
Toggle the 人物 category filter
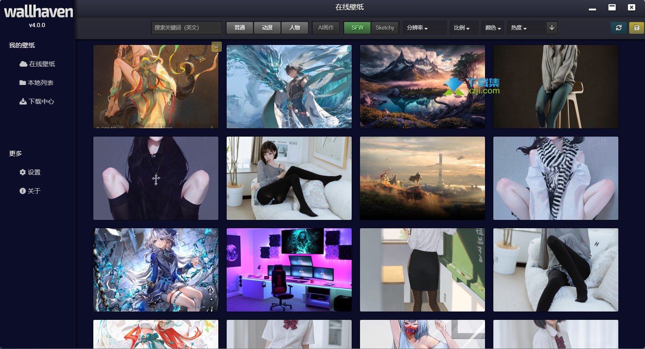click(295, 27)
